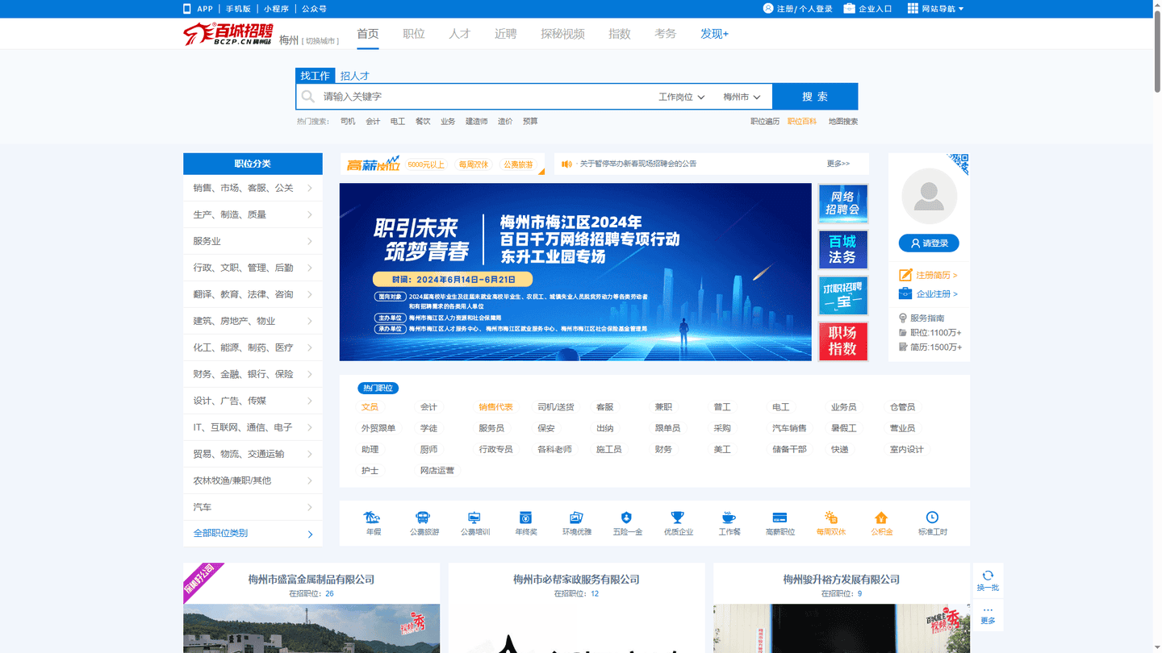Click 更多>> announcements link
The width and height of the screenshot is (1162, 653).
pyautogui.click(x=838, y=164)
